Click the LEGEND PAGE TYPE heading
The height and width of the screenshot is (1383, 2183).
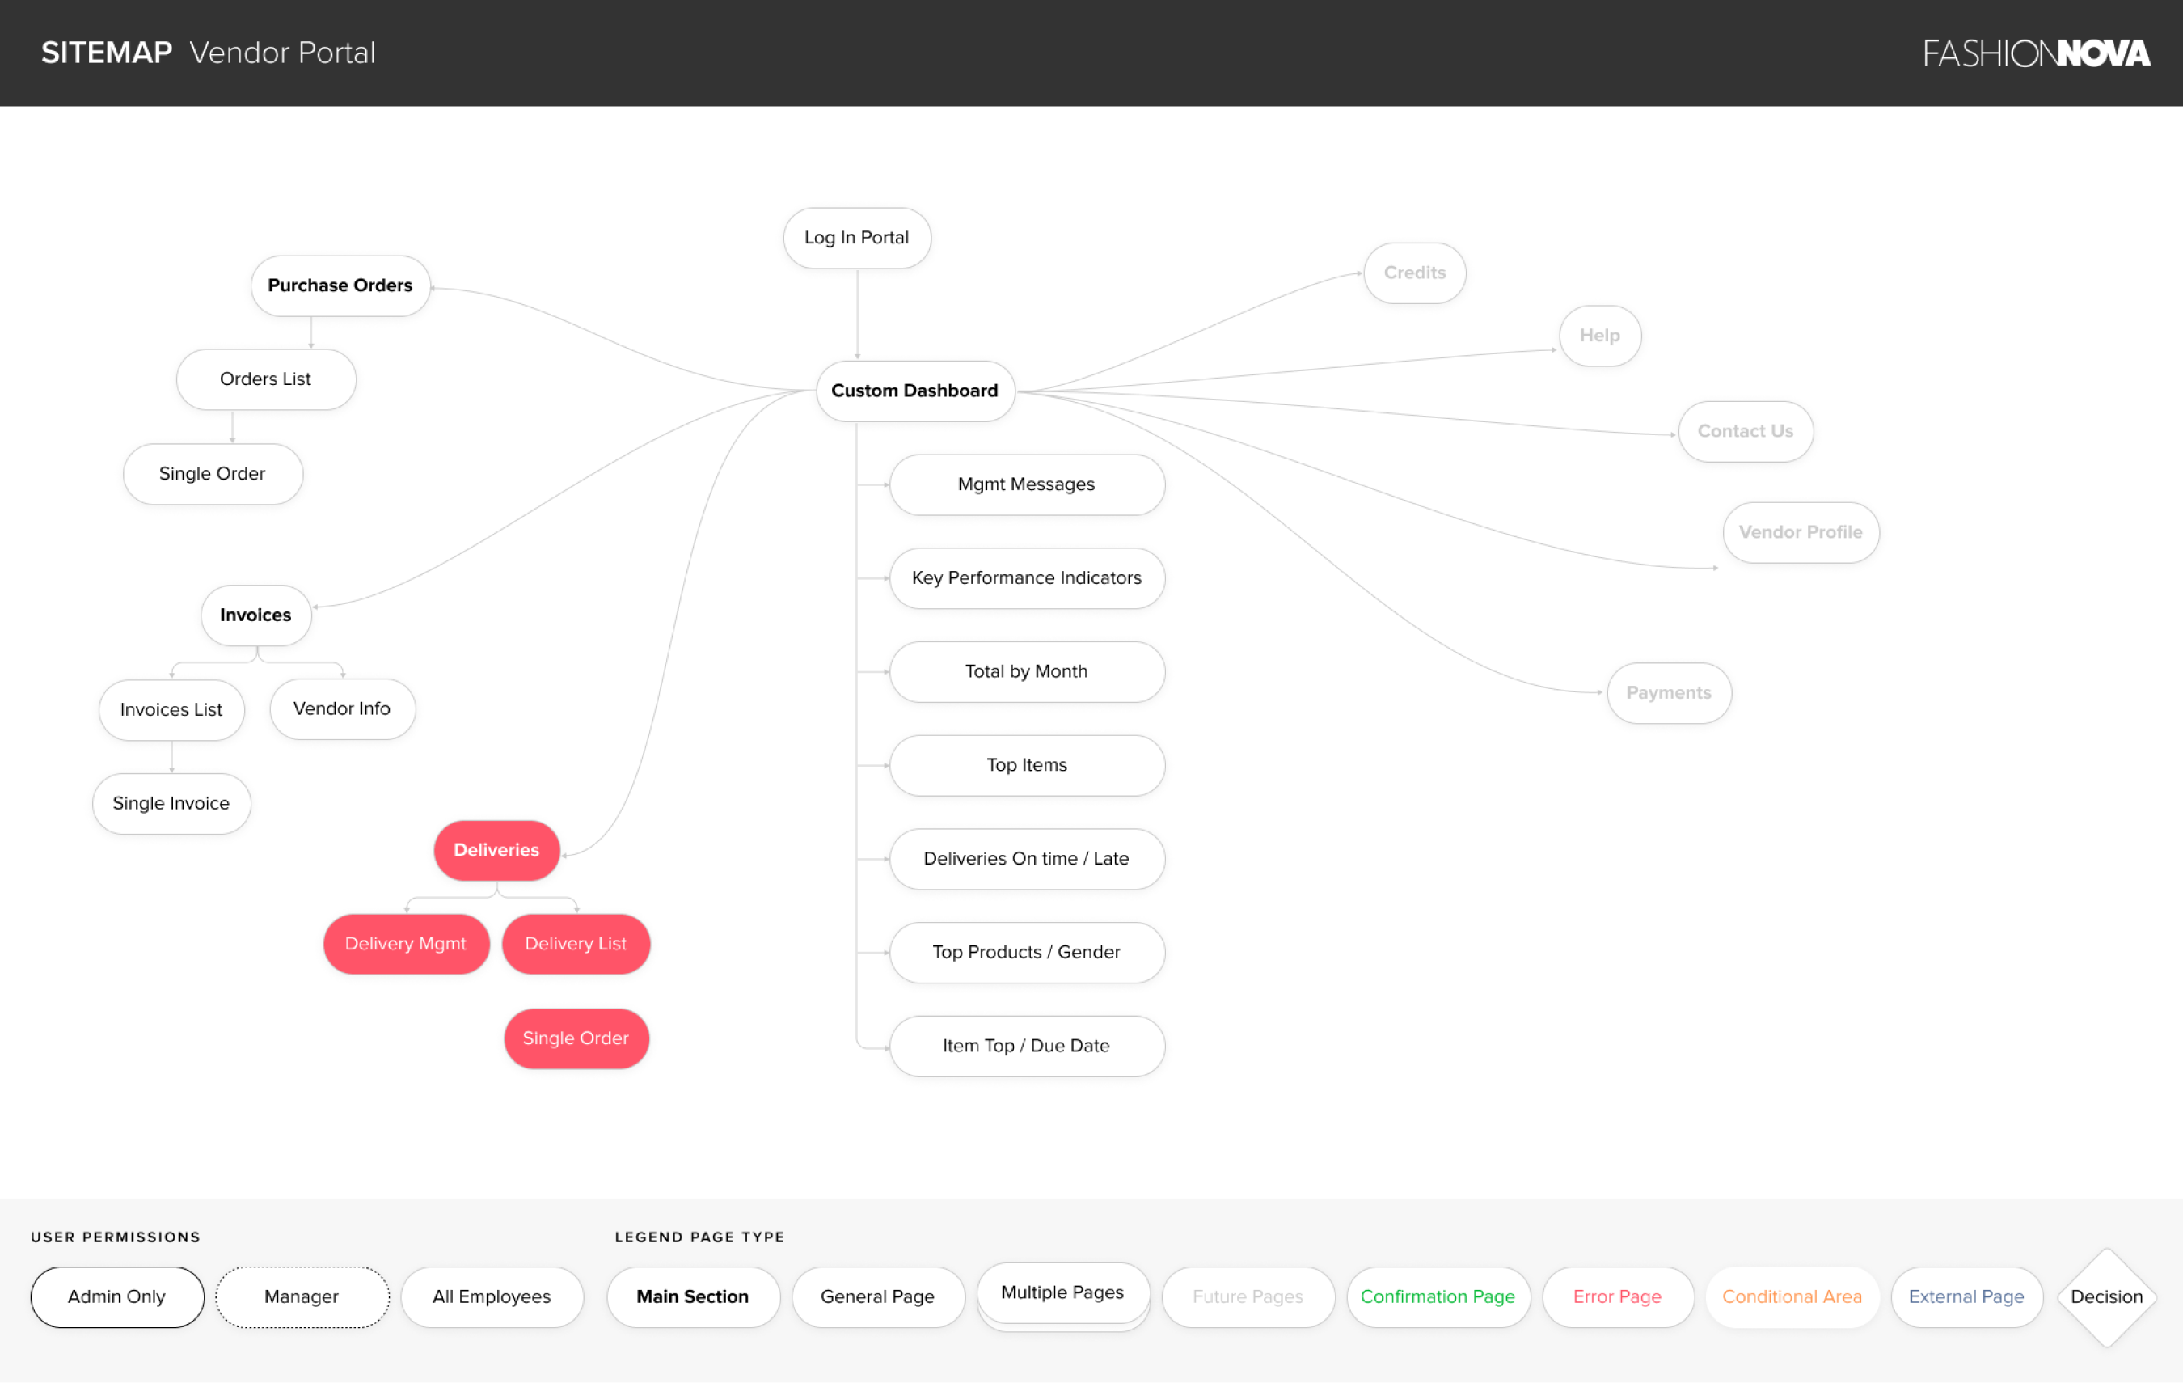pos(700,1237)
